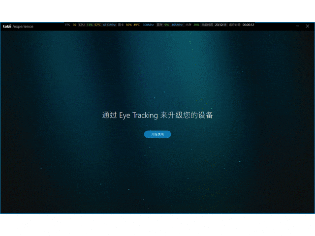Close the Tobii Experience window
The image size is (315, 236).
(307, 26)
